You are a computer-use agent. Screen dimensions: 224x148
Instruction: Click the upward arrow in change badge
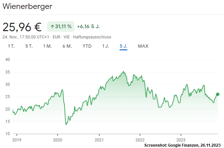tap(52, 26)
